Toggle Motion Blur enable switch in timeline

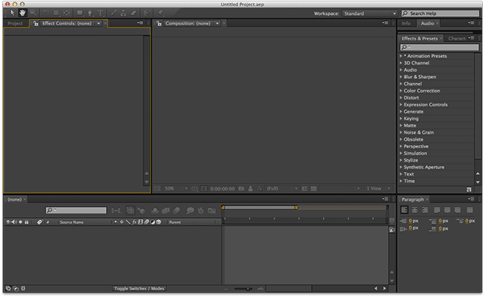click(176, 211)
